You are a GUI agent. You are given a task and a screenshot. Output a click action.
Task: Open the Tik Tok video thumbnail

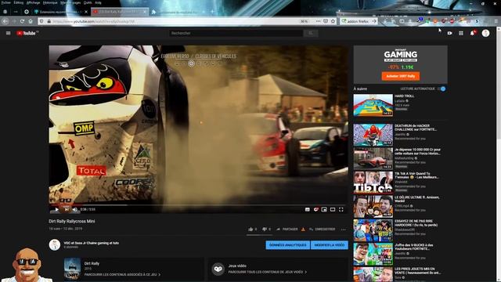[x=373, y=183]
